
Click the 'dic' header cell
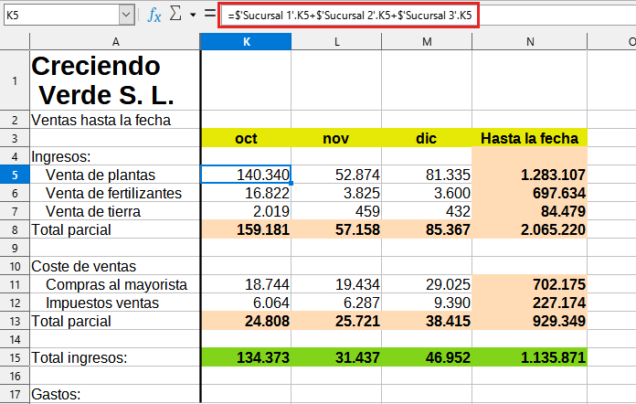427,138
